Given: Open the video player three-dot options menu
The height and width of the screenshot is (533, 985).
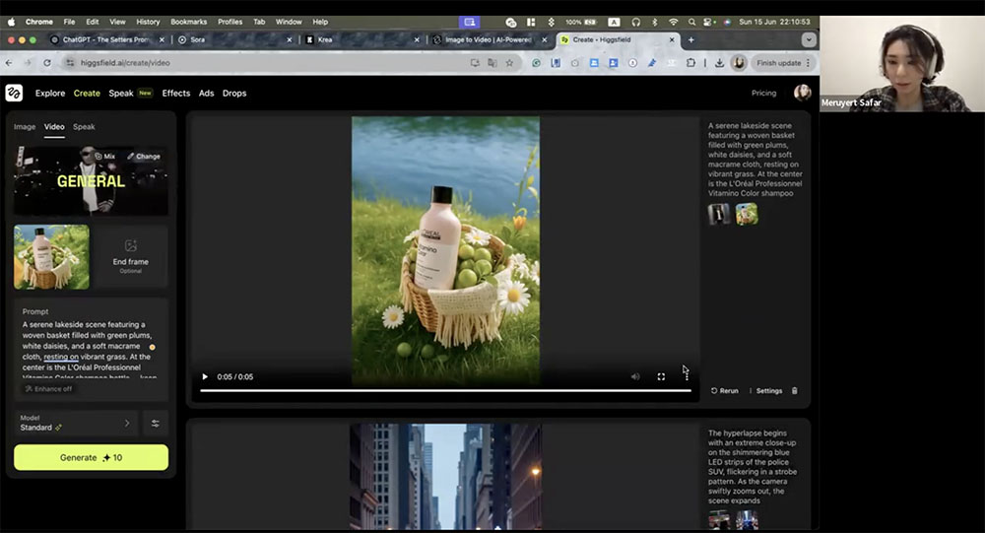Looking at the screenshot, I should pos(687,376).
